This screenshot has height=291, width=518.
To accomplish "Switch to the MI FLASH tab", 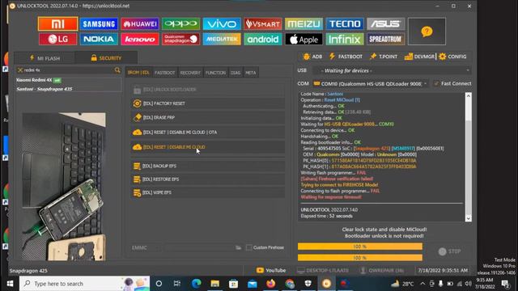I will pyautogui.click(x=45, y=58).
